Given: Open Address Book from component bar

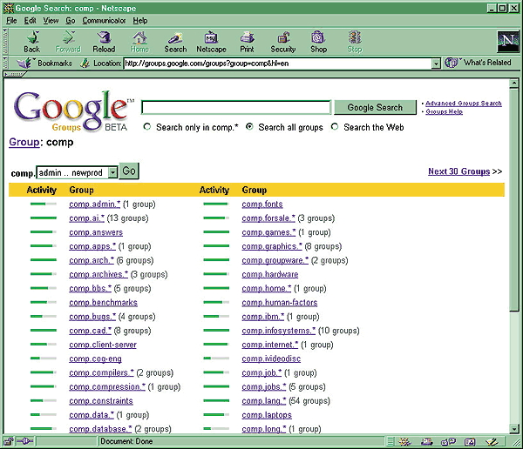Looking at the screenshot, I should (x=470, y=442).
